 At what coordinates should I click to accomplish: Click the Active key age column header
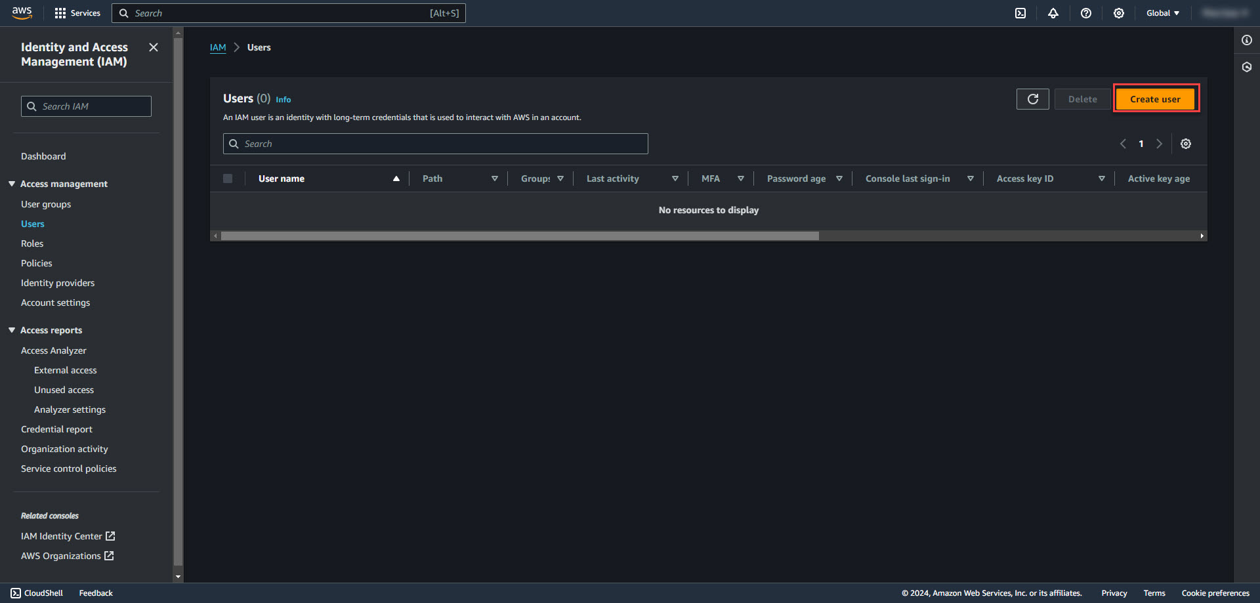coord(1159,178)
